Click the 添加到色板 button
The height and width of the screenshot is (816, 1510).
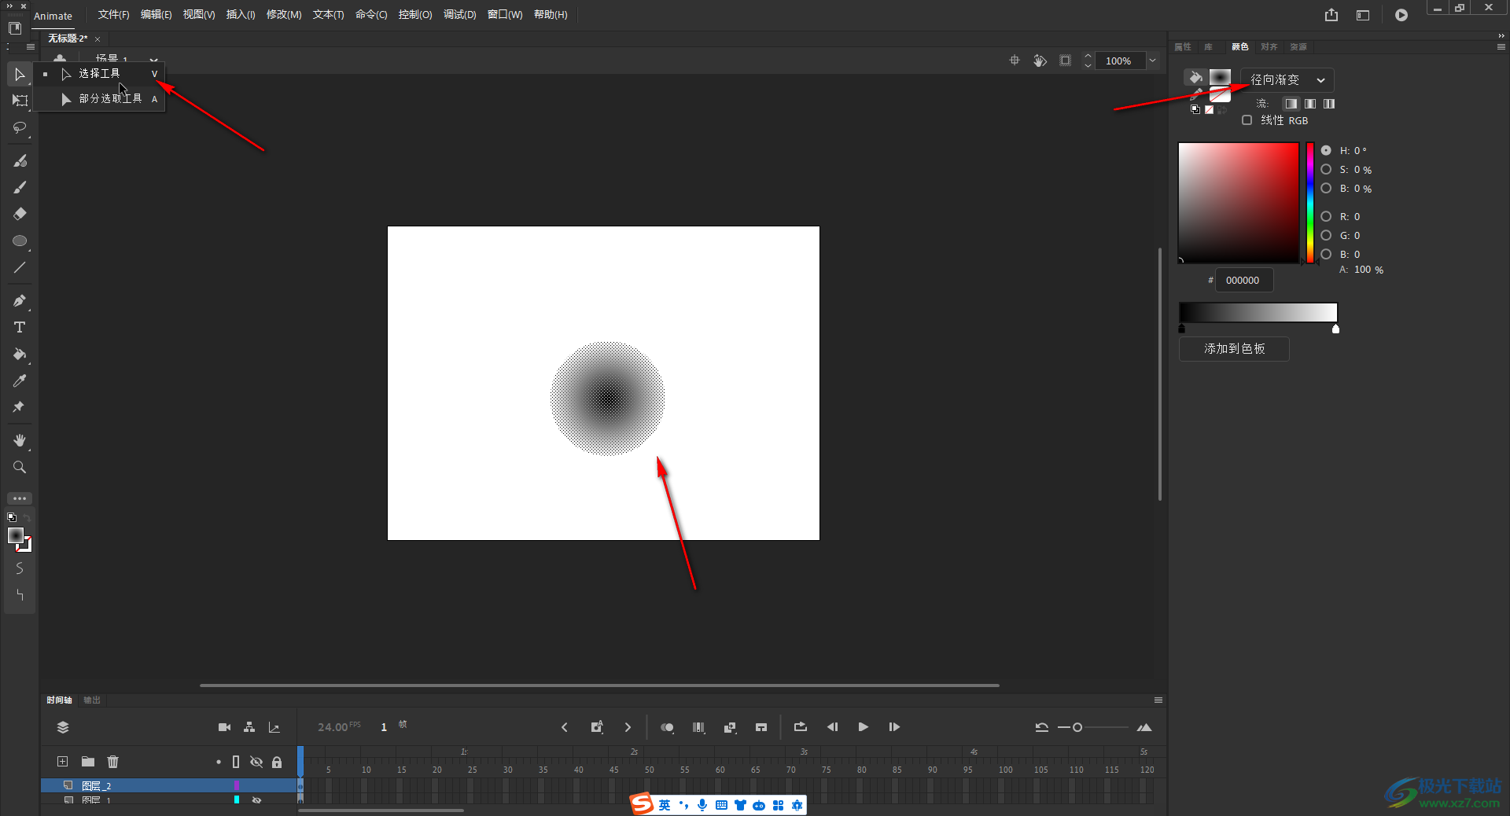click(x=1234, y=348)
